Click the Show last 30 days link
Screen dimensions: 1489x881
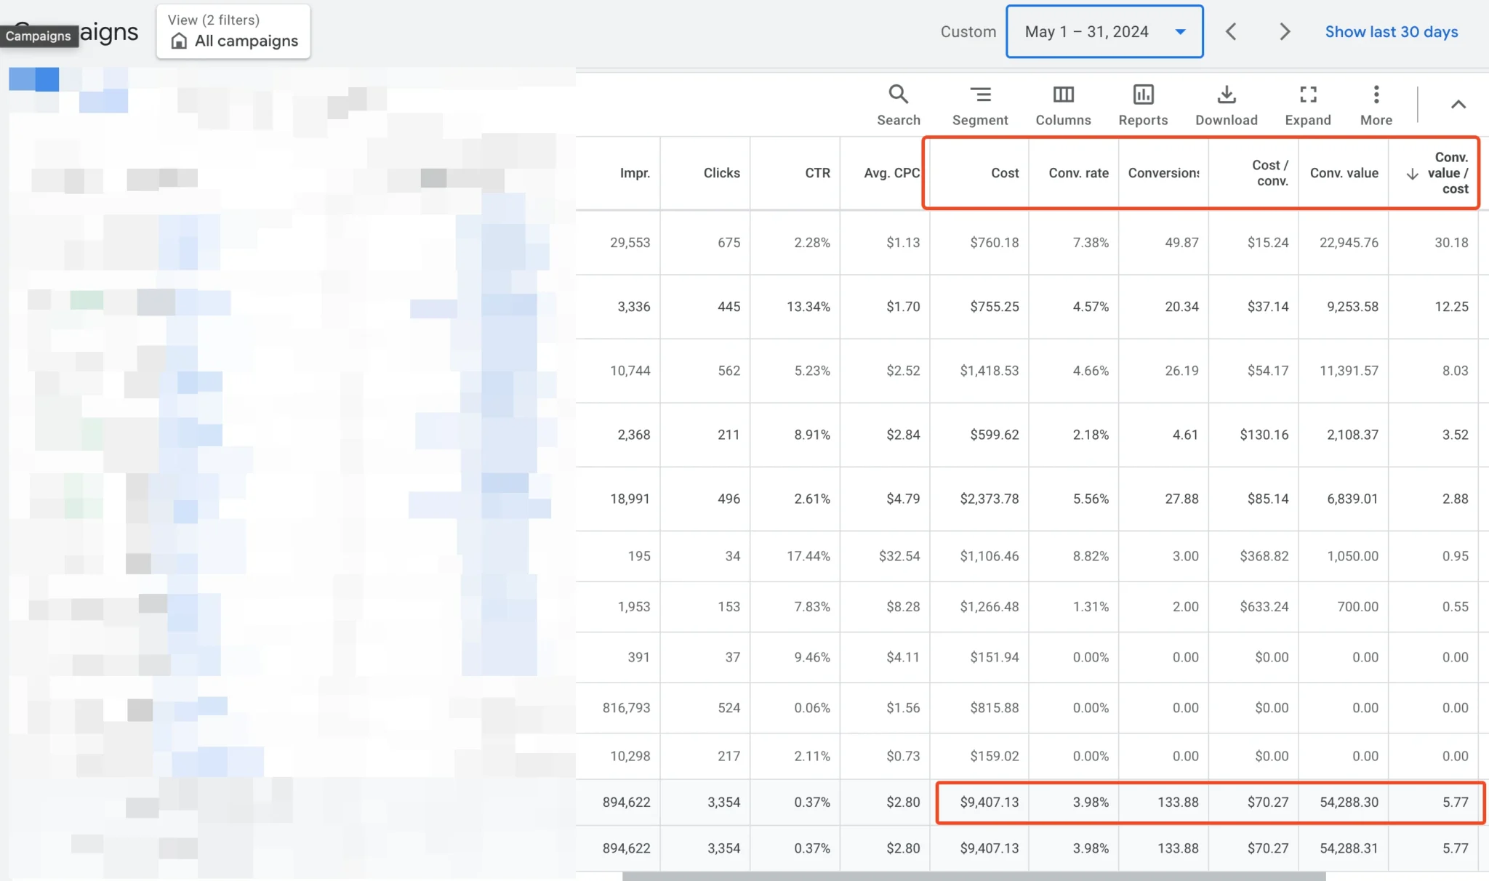1391,32
